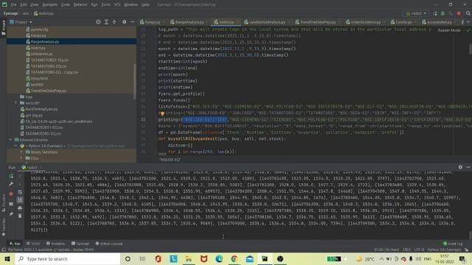Collapse the Python 3.8 interpreter node
Screen dimensions: 472x265
pos(15,146)
